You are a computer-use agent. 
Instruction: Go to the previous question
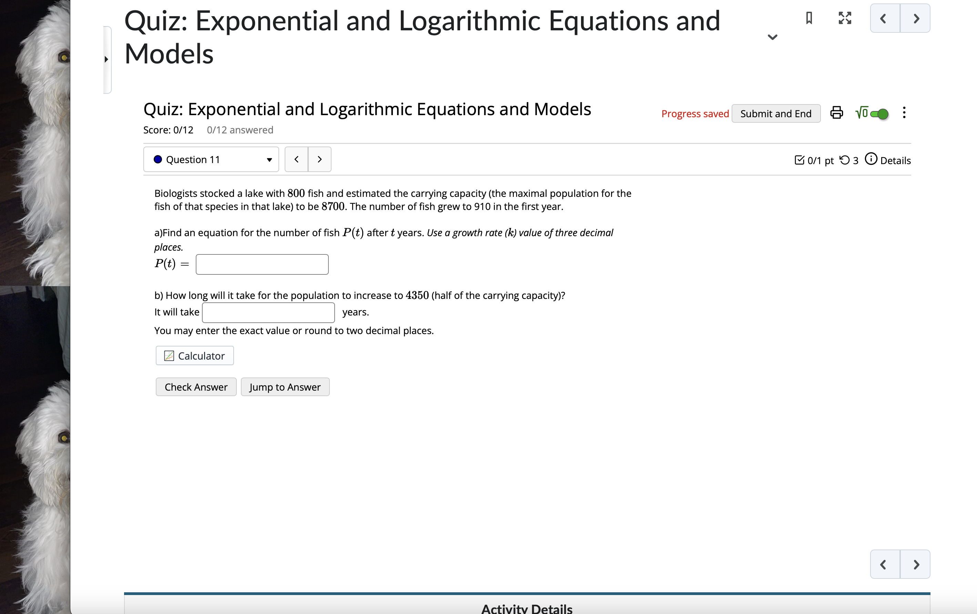tap(297, 160)
